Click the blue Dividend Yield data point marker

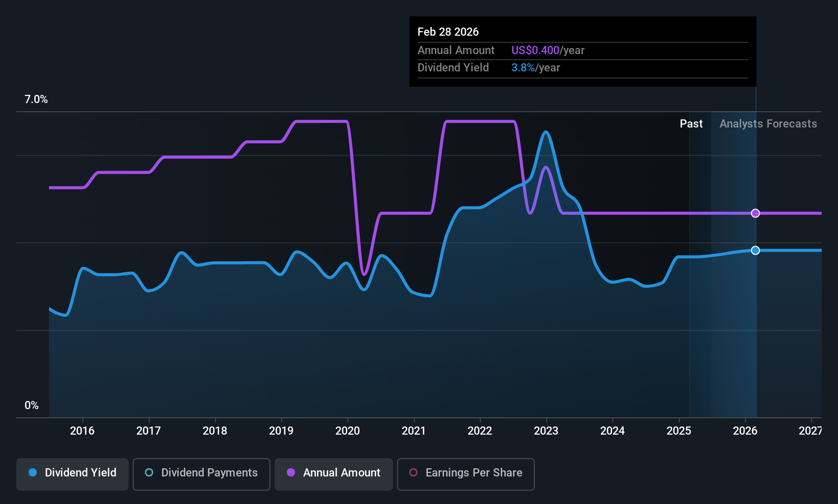pyautogui.click(x=755, y=250)
